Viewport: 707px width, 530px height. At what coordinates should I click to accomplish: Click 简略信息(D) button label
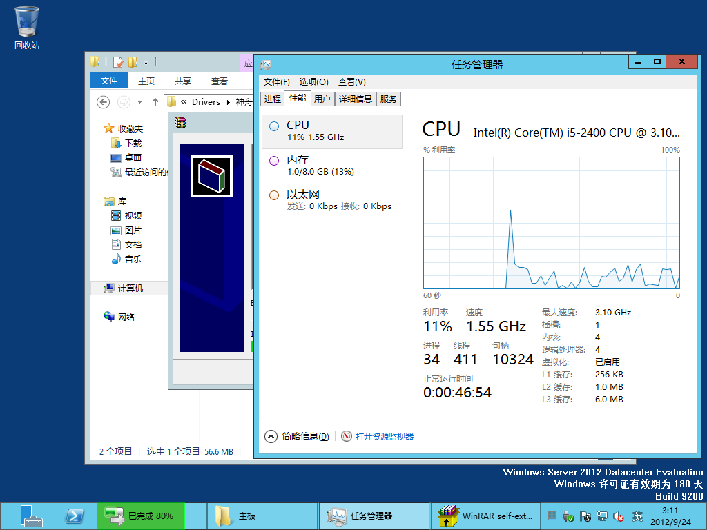point(305,437)
